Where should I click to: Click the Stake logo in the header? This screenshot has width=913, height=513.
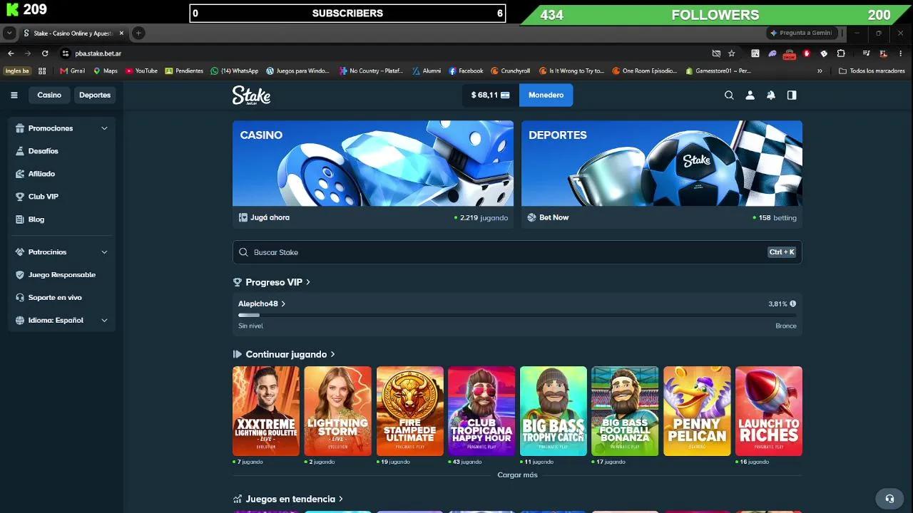251,95
